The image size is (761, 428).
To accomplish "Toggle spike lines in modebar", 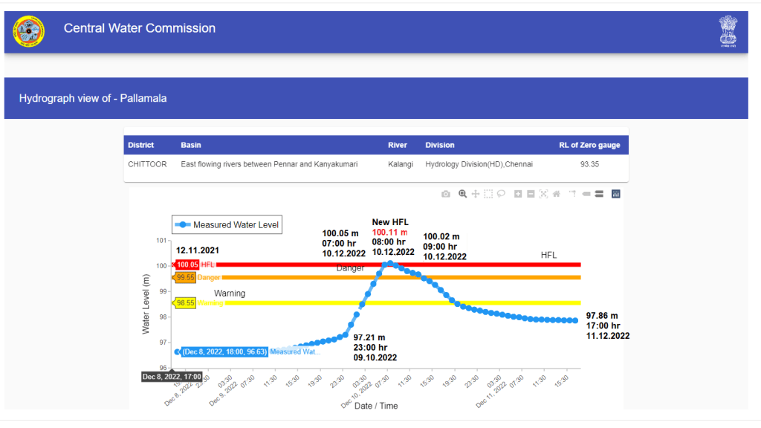I will pyautogui.click(x=572, y=194).
